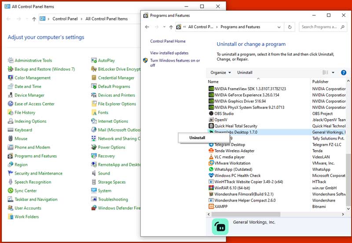The image size is (352, 243).
Task: Go up one level in Programs and Features
Action: point(171,27)
